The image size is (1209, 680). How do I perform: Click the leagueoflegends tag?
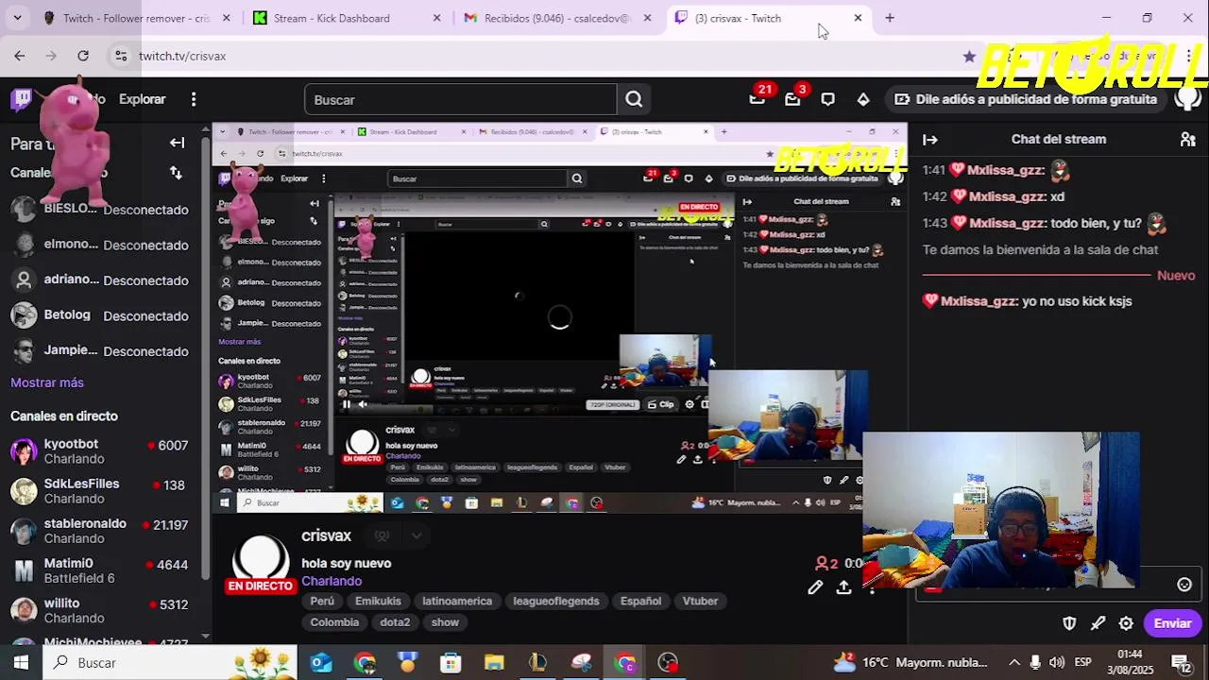pos(556,601)
